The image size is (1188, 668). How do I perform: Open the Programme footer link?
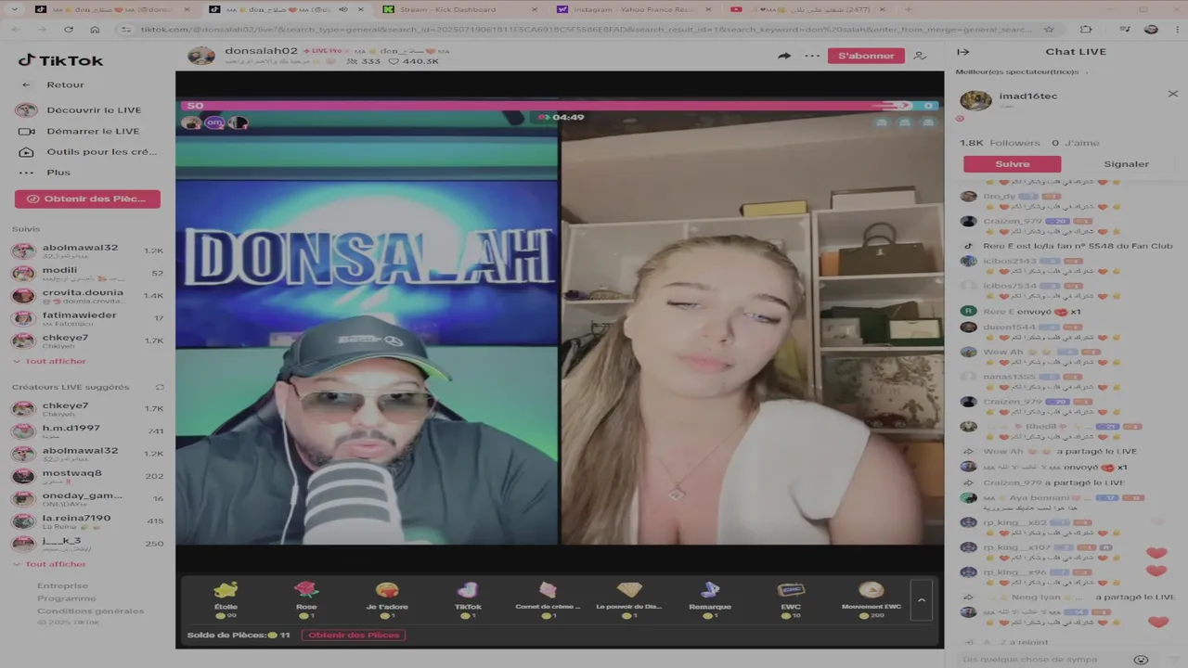66,598
